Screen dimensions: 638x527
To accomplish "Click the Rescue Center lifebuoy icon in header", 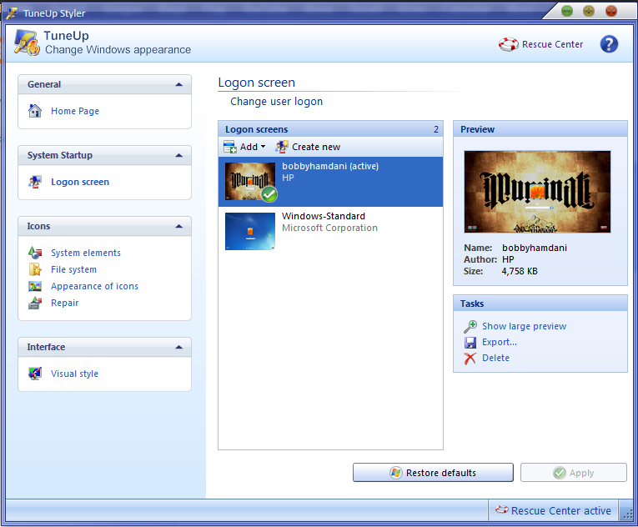I will pos(508,44).
